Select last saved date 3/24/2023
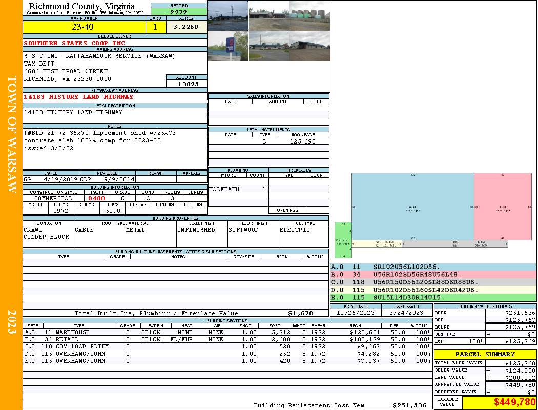538x410 pixels. pos(407,313)
